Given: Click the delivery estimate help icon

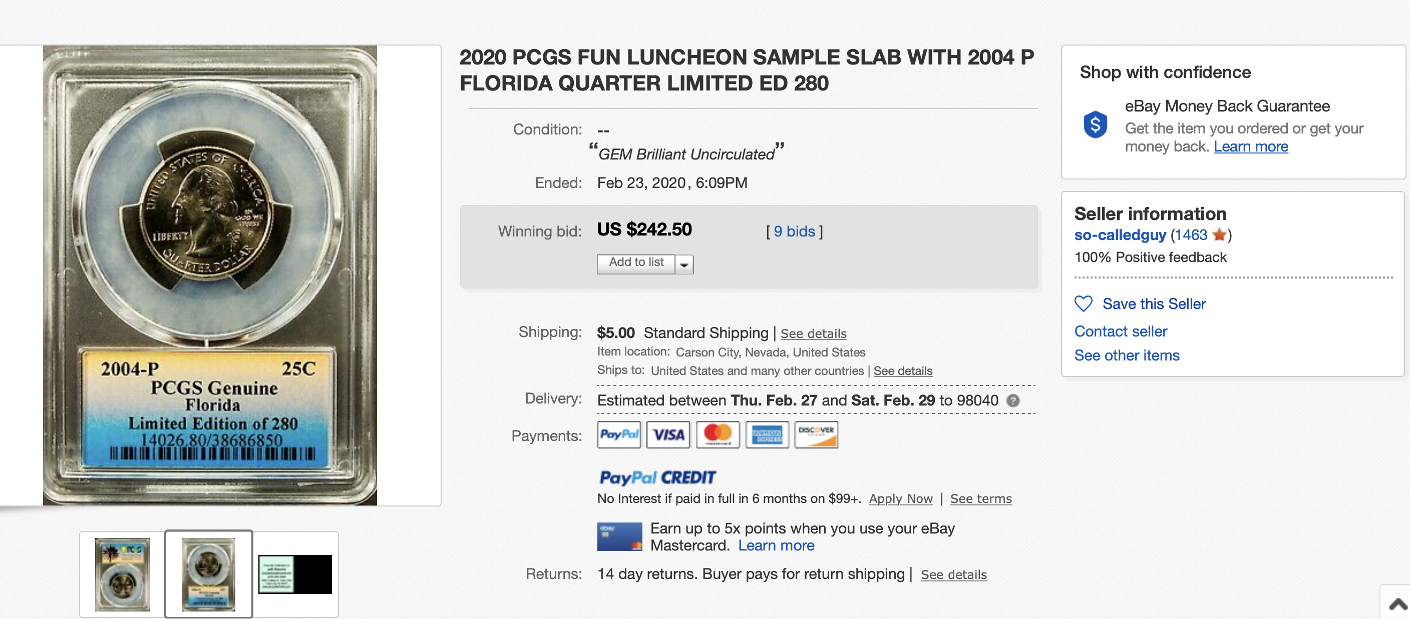Looking at the screenshot, I should pos(1013,401).
